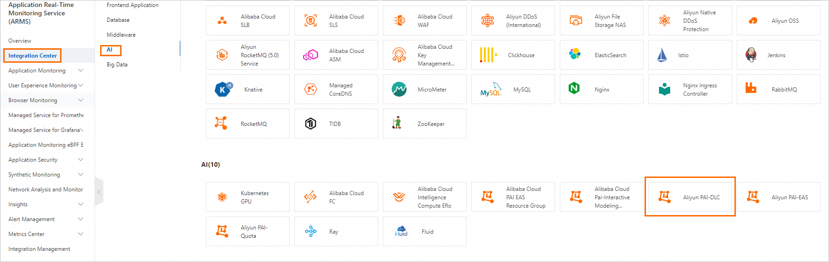829x262 pixels.
Task: Open Managed Service for Prometheus
Action: click(x=46, y=115)
